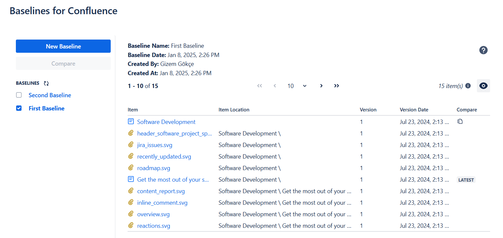Click the info icon next to 15 item(s)
The image size is (503, 238).
click(468, 86)
